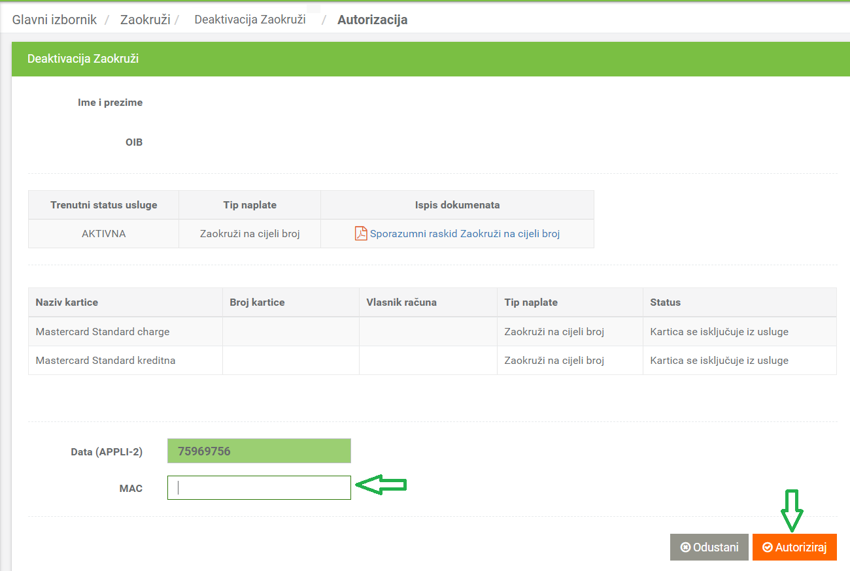Select the Mastercard Standard charge row
Screen dimensions: 850x571
(432, 332)
